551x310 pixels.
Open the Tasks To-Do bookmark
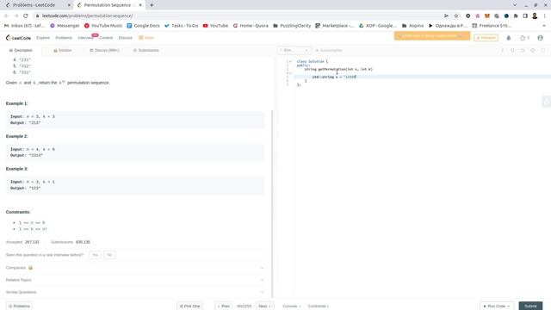click(x=182, y=26)
